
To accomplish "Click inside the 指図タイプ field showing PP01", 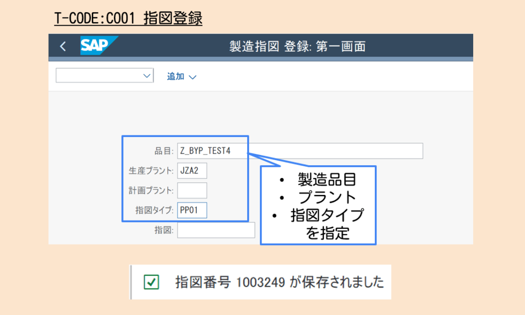I will (192, 210).
